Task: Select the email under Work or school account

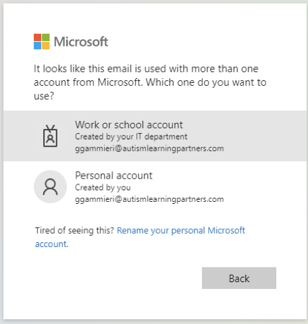Action: (149, 148)
